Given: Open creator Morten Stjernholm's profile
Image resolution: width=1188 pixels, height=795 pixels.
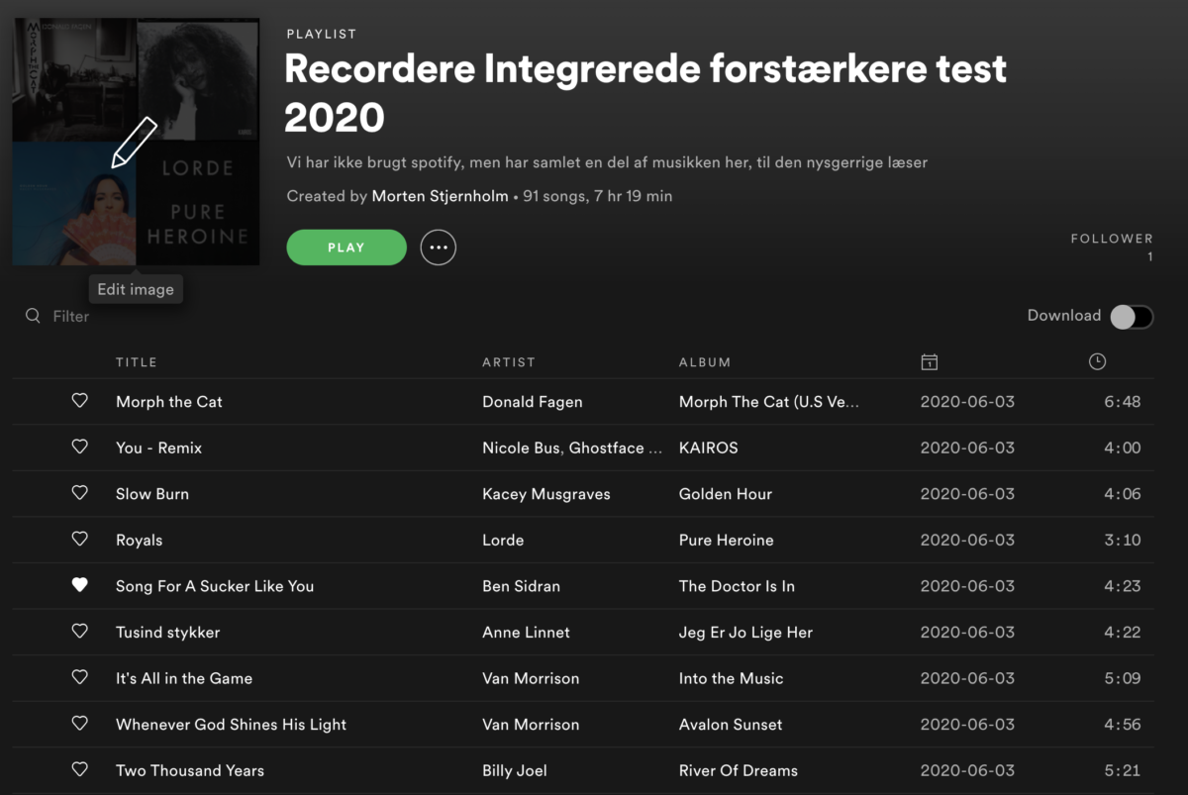Looking at the screenshot, I should click(x=441, y=196).
